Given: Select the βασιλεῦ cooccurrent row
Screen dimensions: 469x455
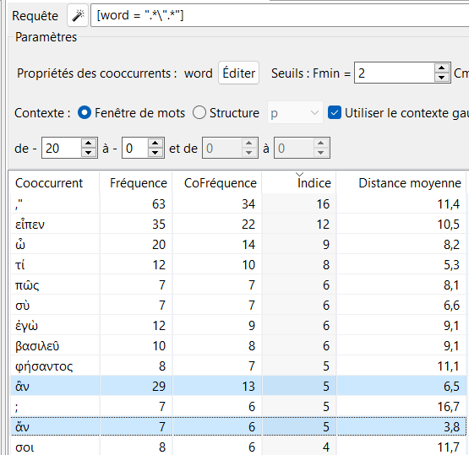Looking at the screenshot, I should 238,345.
